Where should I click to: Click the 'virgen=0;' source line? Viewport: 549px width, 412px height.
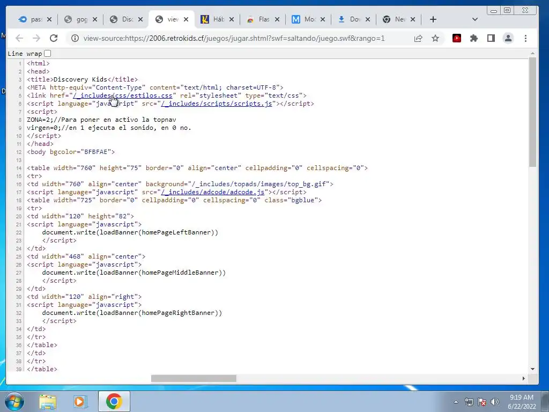[109, 128]
